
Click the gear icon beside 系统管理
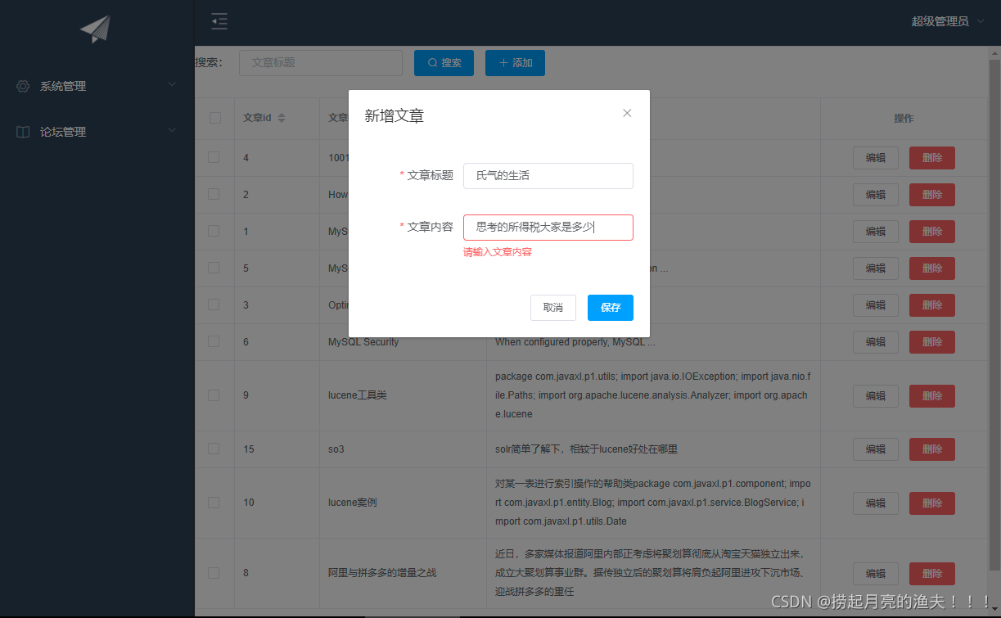(x=22, y=85)
